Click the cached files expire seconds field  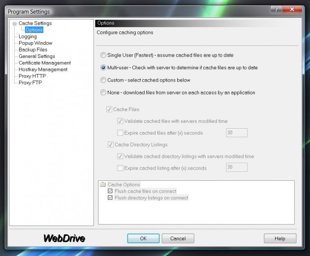coord(237,133)
